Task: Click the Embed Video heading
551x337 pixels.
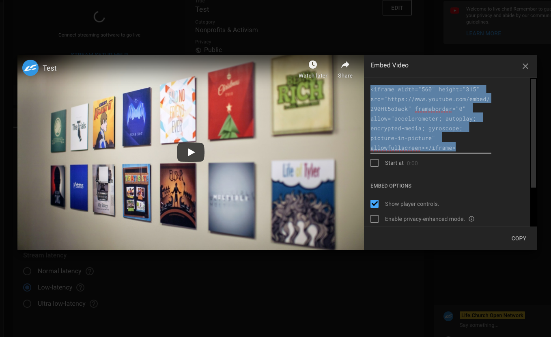Action: (x=390, y=65)
